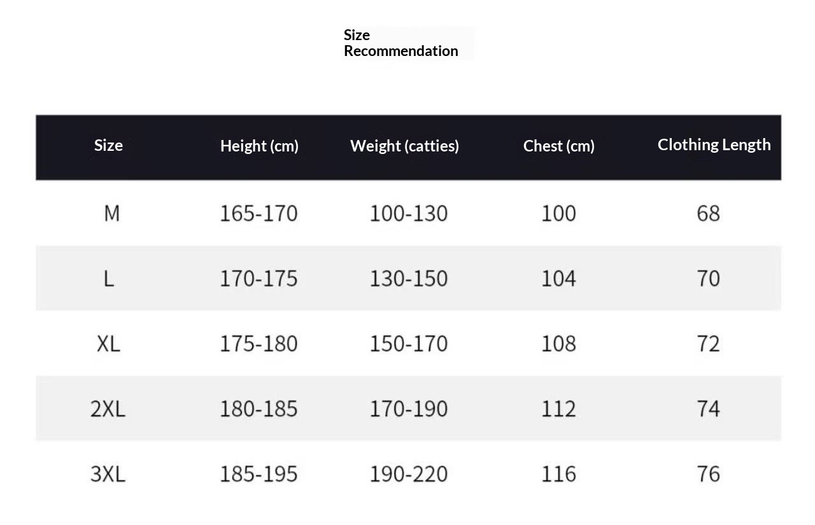The width and height of the screenshot is (815, 525).
Task: Click the 74 clothing length value
Action: (x=708, y=409)
